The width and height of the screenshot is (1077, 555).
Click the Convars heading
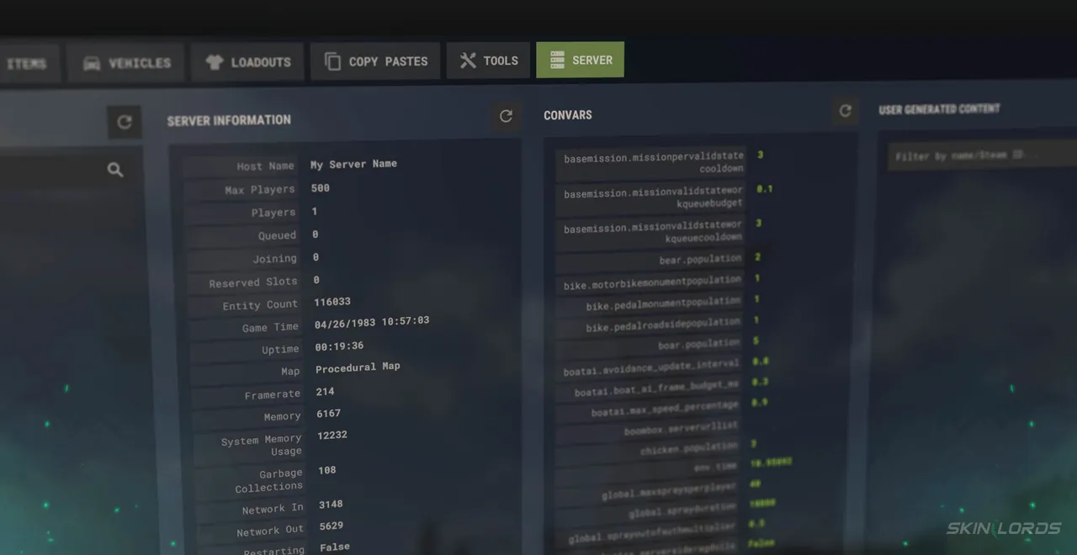tap(568, 115)
